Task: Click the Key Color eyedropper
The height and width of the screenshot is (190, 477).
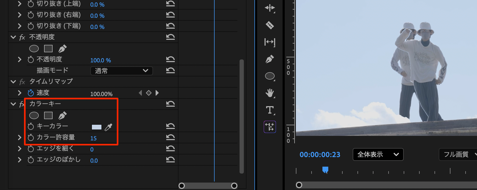Action: click(x=108, y=127)
